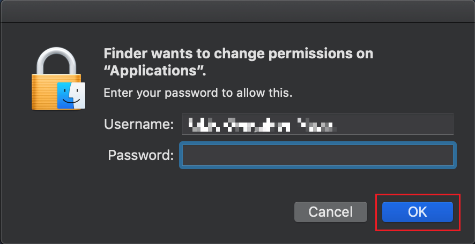
Task: Click the blurred username text
Action: click(262, 125)
